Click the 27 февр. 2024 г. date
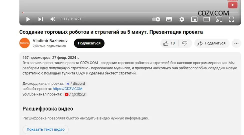244x135 pixels. [x=66, y=58]
